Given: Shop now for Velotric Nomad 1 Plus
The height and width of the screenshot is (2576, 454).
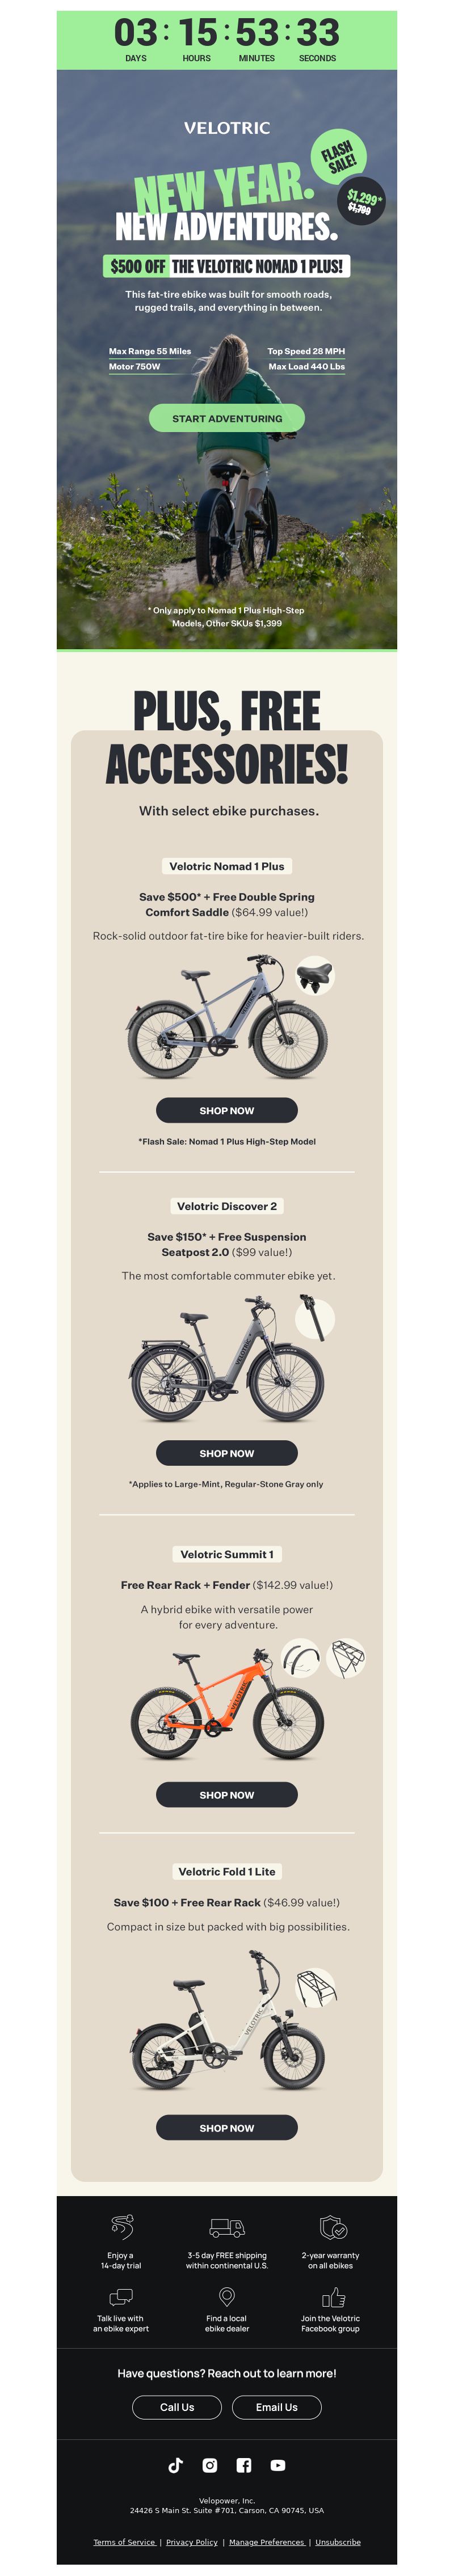Looking at the screenshot, I should (227, 1110).
